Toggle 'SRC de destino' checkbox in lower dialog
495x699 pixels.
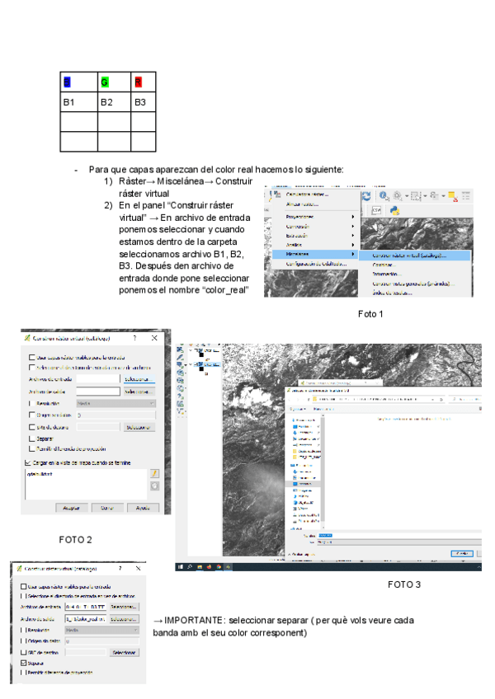24,652
